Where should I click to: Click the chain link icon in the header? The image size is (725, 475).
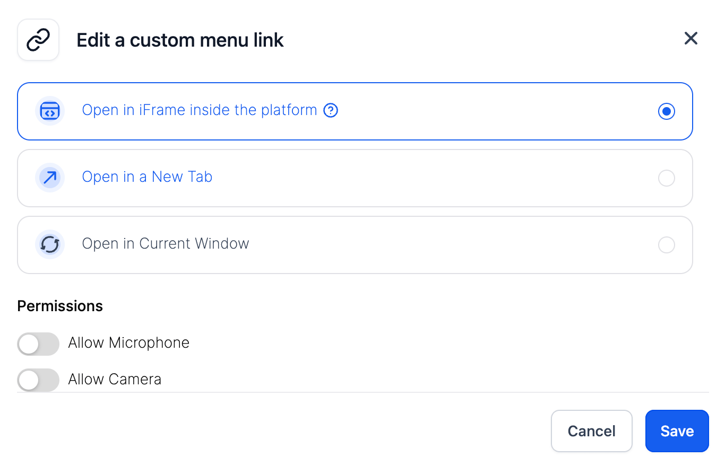point(38,40)
